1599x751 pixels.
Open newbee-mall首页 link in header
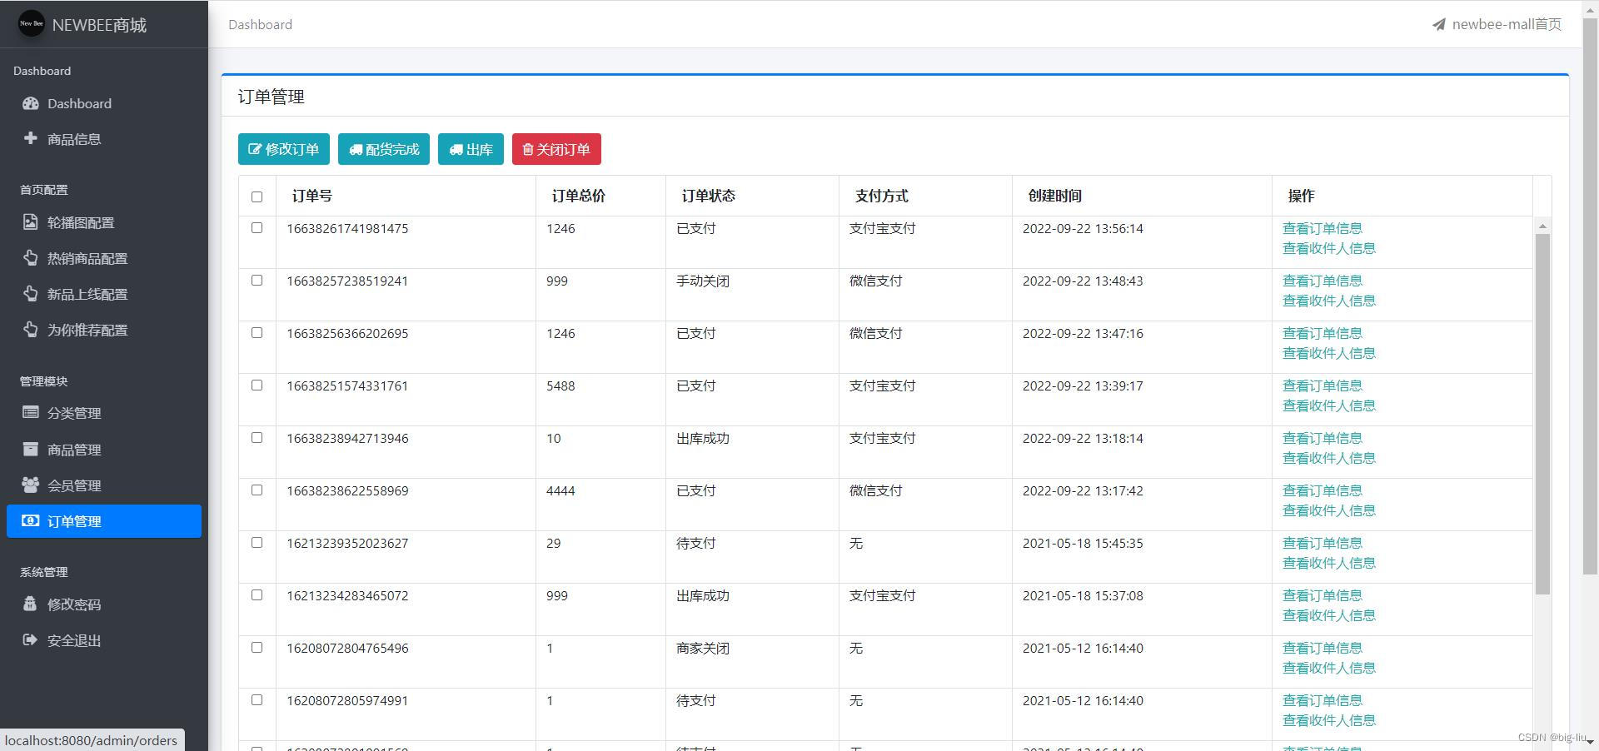tap(1497, 24)
